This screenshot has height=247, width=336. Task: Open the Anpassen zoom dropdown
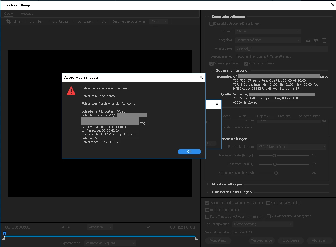(100, 227)
